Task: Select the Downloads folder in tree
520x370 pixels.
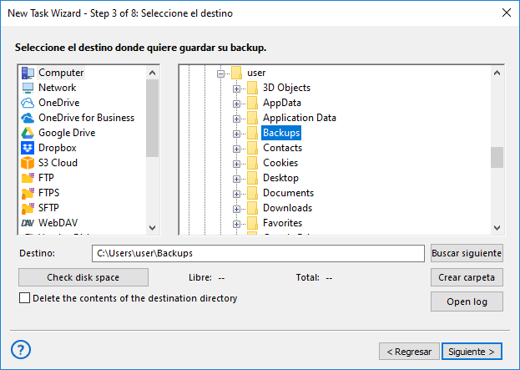Action: point(287,208)
